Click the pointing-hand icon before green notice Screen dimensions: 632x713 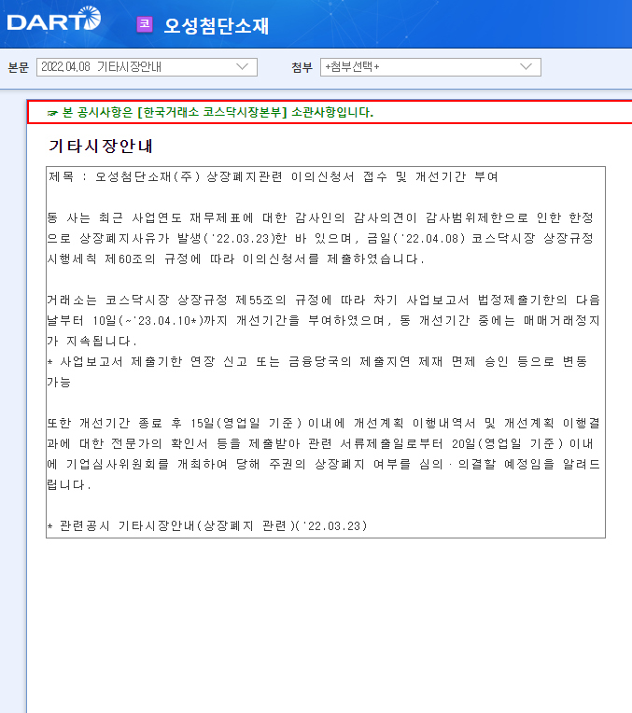point(53,113)
